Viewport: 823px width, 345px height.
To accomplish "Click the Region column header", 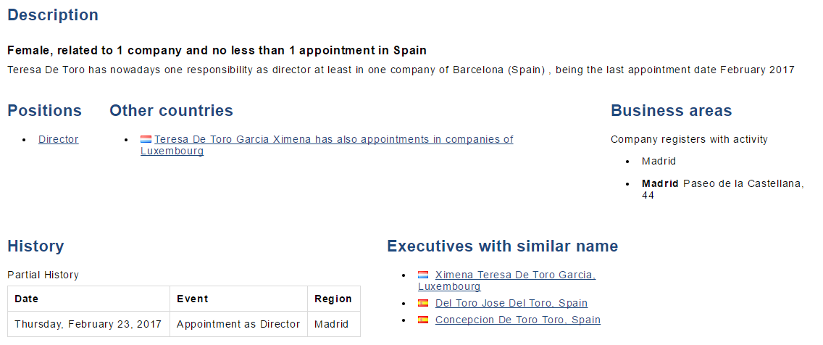I will (334, 299).
